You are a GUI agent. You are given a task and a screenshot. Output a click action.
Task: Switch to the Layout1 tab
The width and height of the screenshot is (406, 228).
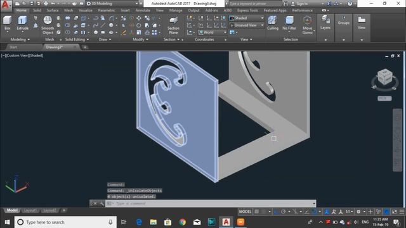30,210
